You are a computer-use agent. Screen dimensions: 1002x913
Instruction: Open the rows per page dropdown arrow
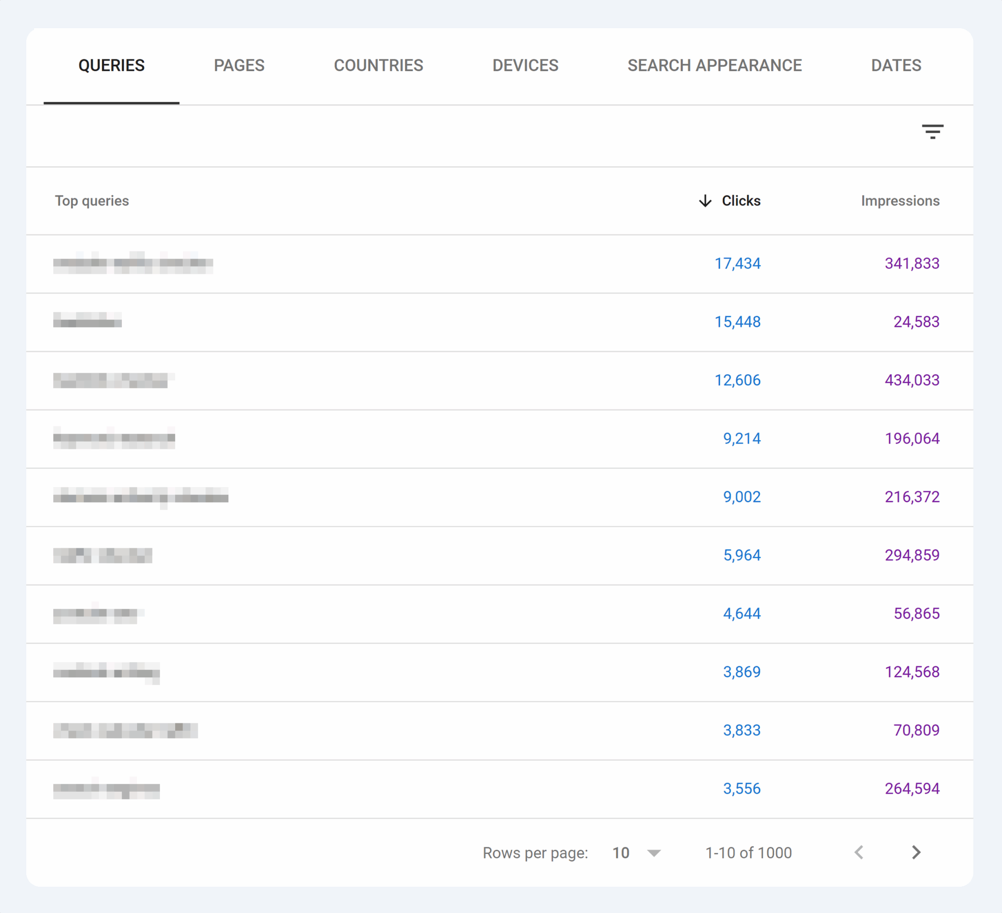point(654,853)
